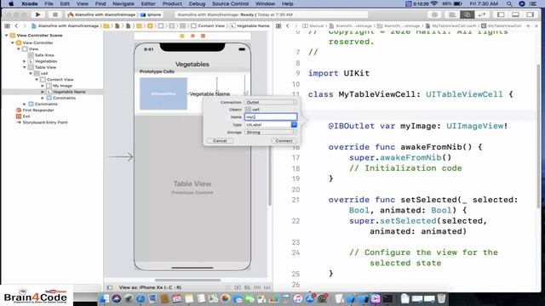Screen dimensions: 545x306
Task: Open App Store from the Dock
Action: click(x=310, y=298)
